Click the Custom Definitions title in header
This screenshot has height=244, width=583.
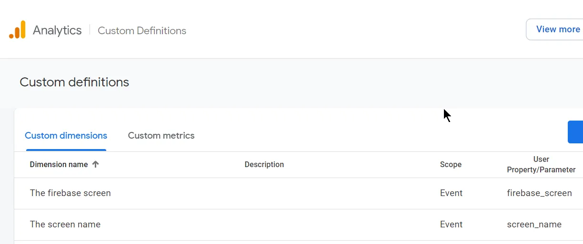click(142, 31)
